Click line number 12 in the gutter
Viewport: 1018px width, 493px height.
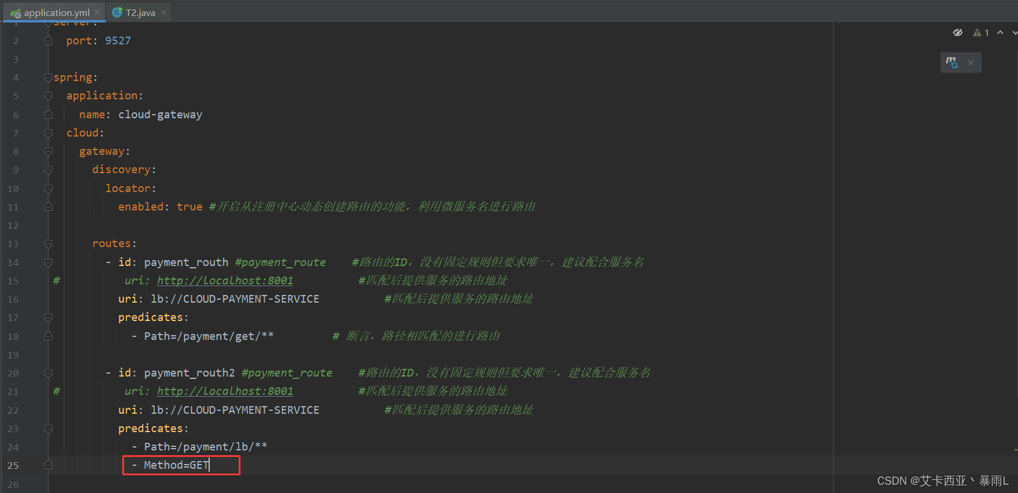pos(13,226)
